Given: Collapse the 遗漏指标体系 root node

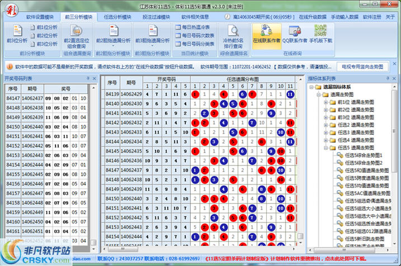Looking at the screenshot, I should [311, 87].
